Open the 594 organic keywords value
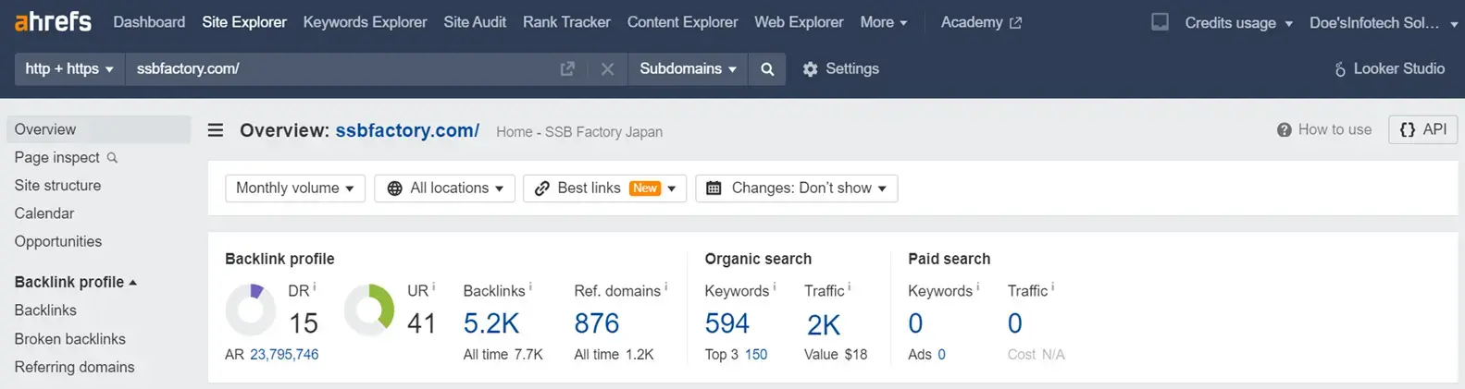 727,323
